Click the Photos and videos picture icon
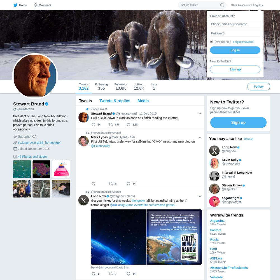Viewport: 280px width, 280px height. (x=15, y=157)
